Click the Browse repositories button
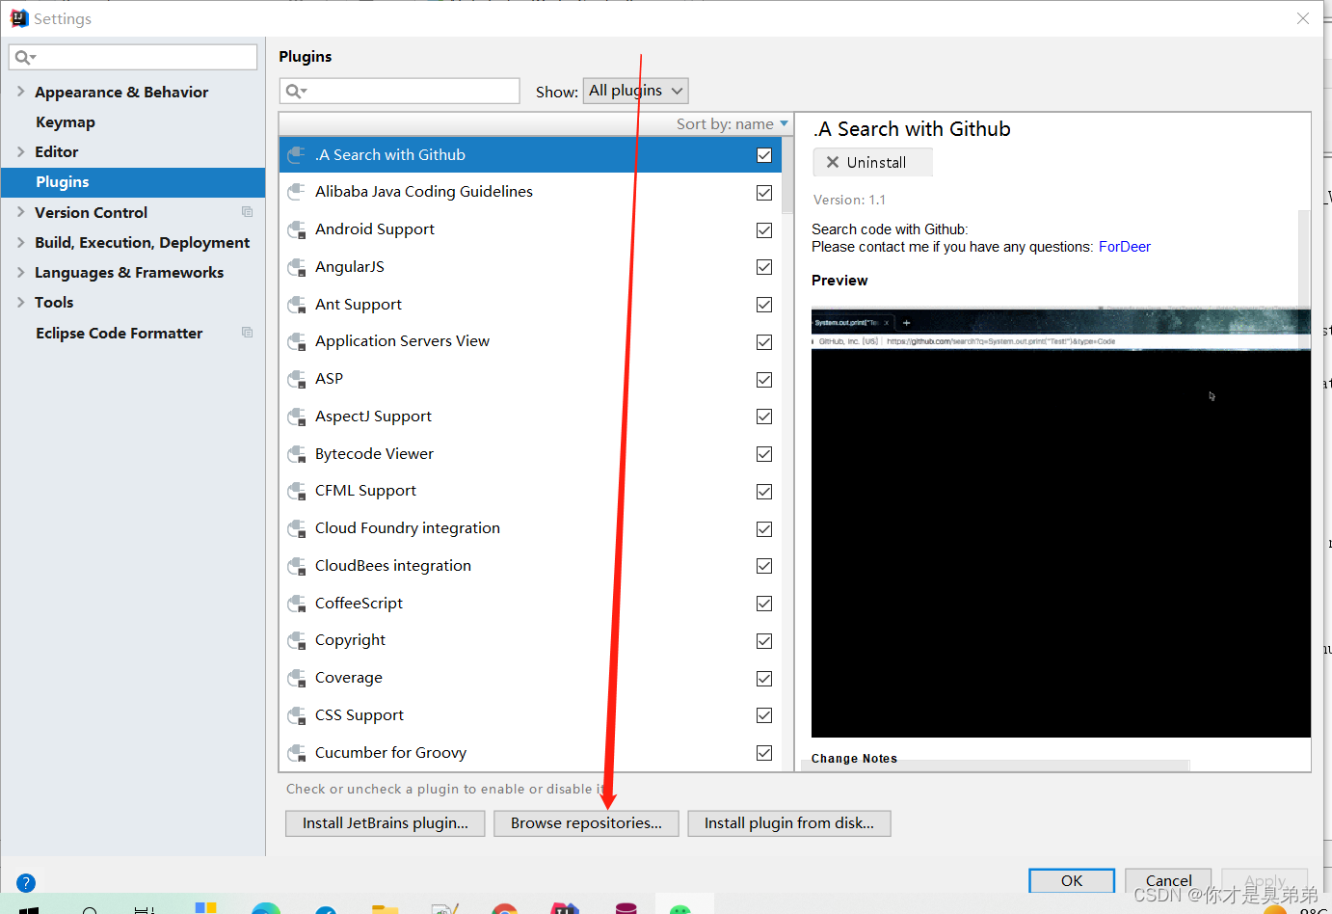The image size is (1332, 914). [x=586, y=823]
